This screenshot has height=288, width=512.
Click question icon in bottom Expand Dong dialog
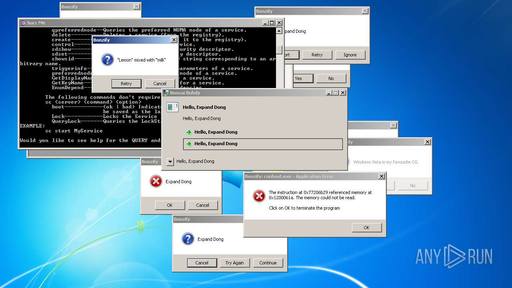(x=188, y=239)
